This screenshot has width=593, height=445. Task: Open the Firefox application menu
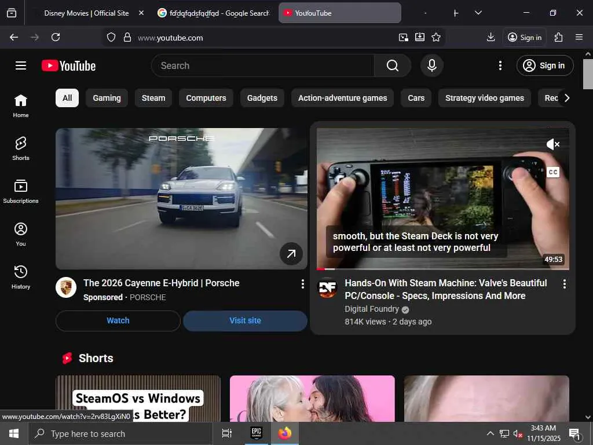click(x=579, y=37)
